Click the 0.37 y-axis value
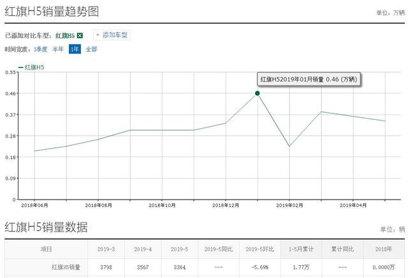Screen dimensions: 408x278 click(x=10, y=115)
